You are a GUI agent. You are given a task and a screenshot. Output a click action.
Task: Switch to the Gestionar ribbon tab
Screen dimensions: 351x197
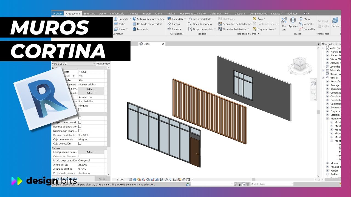pyautogui.click(x=240, y=13)
